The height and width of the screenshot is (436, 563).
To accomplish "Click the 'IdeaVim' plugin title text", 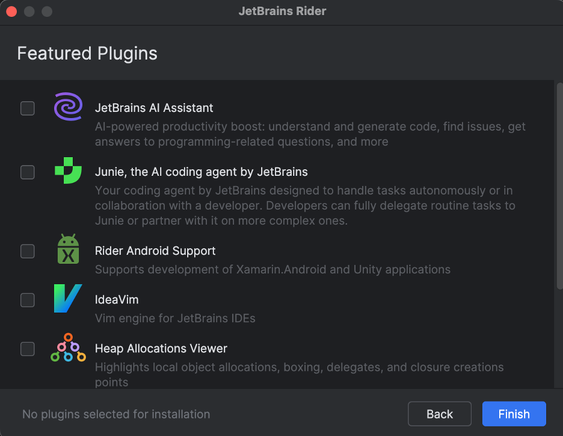I will (x=117, y=300).
